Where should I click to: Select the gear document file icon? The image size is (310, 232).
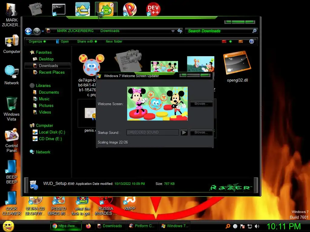(128, 60)
